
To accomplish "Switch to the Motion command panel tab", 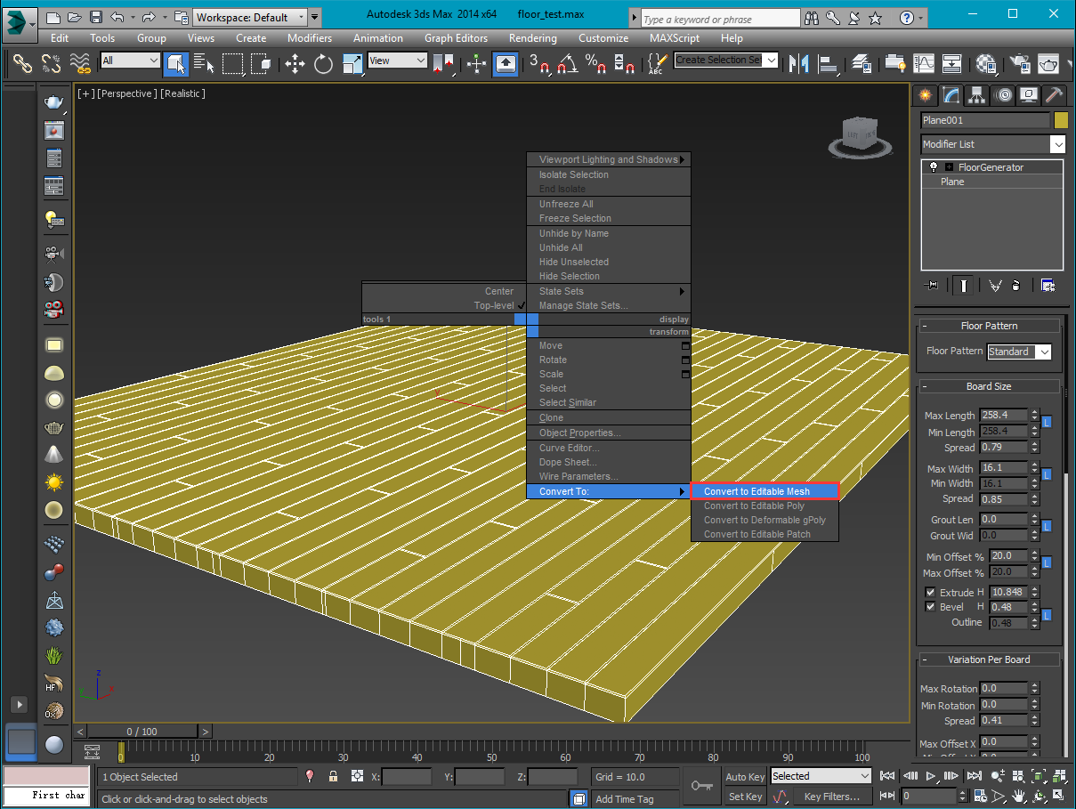I will click(1004, 94).
